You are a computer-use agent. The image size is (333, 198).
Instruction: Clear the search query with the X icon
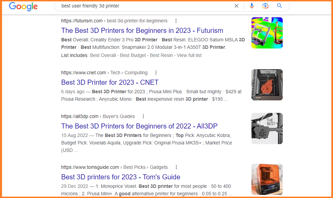[236, 6]
